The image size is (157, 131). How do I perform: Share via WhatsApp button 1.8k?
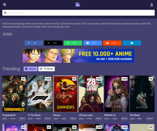[x=73, y=43]
